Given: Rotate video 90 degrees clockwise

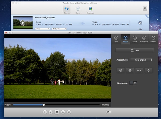Looking at the screenshot, I should coord(130,71).
